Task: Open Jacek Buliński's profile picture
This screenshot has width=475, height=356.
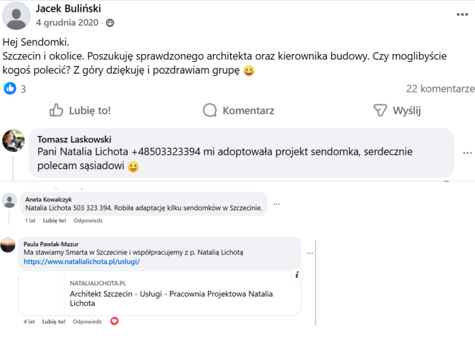Action: (16, 16)
